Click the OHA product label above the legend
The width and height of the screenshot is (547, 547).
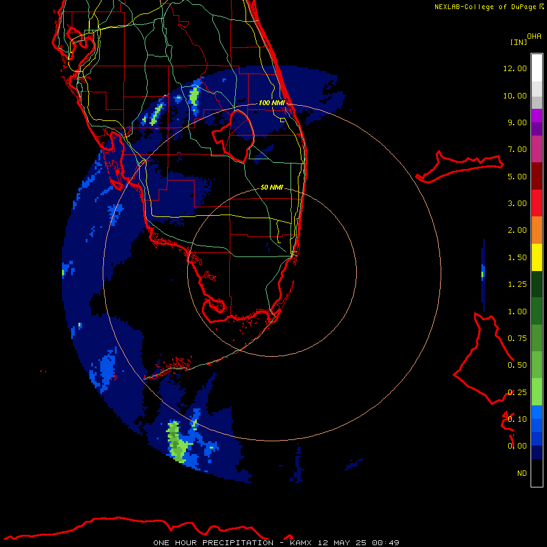click(x=534, y=36)
